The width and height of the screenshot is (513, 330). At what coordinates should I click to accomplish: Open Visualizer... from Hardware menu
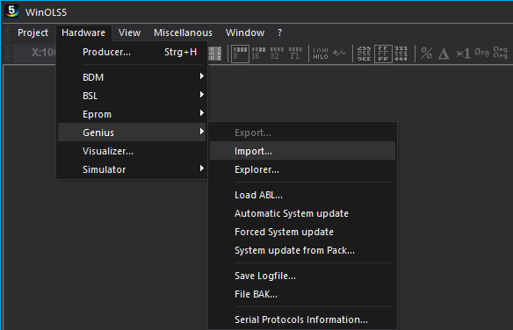click(132, 151)
